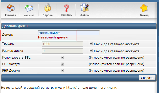
Task: Click the Создать button
Action: (x=147, y=78)
